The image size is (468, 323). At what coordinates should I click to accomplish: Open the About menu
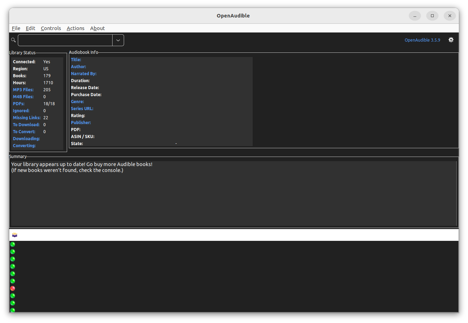98,28
